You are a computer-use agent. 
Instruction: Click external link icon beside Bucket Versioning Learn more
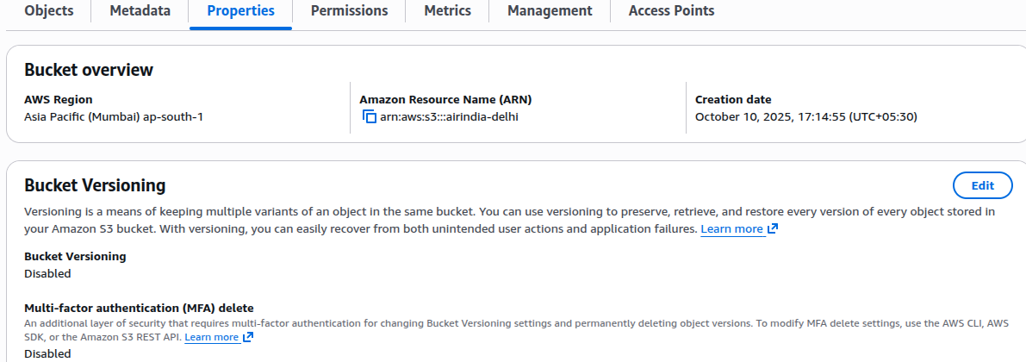773,229
